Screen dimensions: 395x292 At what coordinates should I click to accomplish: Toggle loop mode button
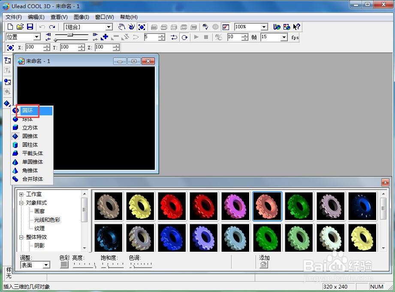[184, 37]
